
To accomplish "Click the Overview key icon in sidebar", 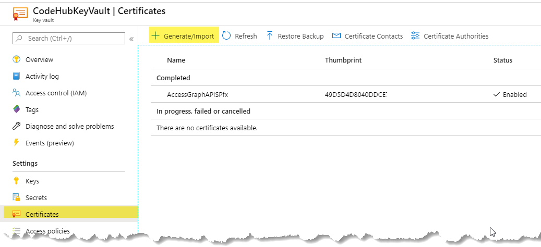I will [16, 59].
